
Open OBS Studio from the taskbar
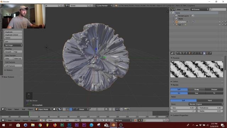[121, 125]
